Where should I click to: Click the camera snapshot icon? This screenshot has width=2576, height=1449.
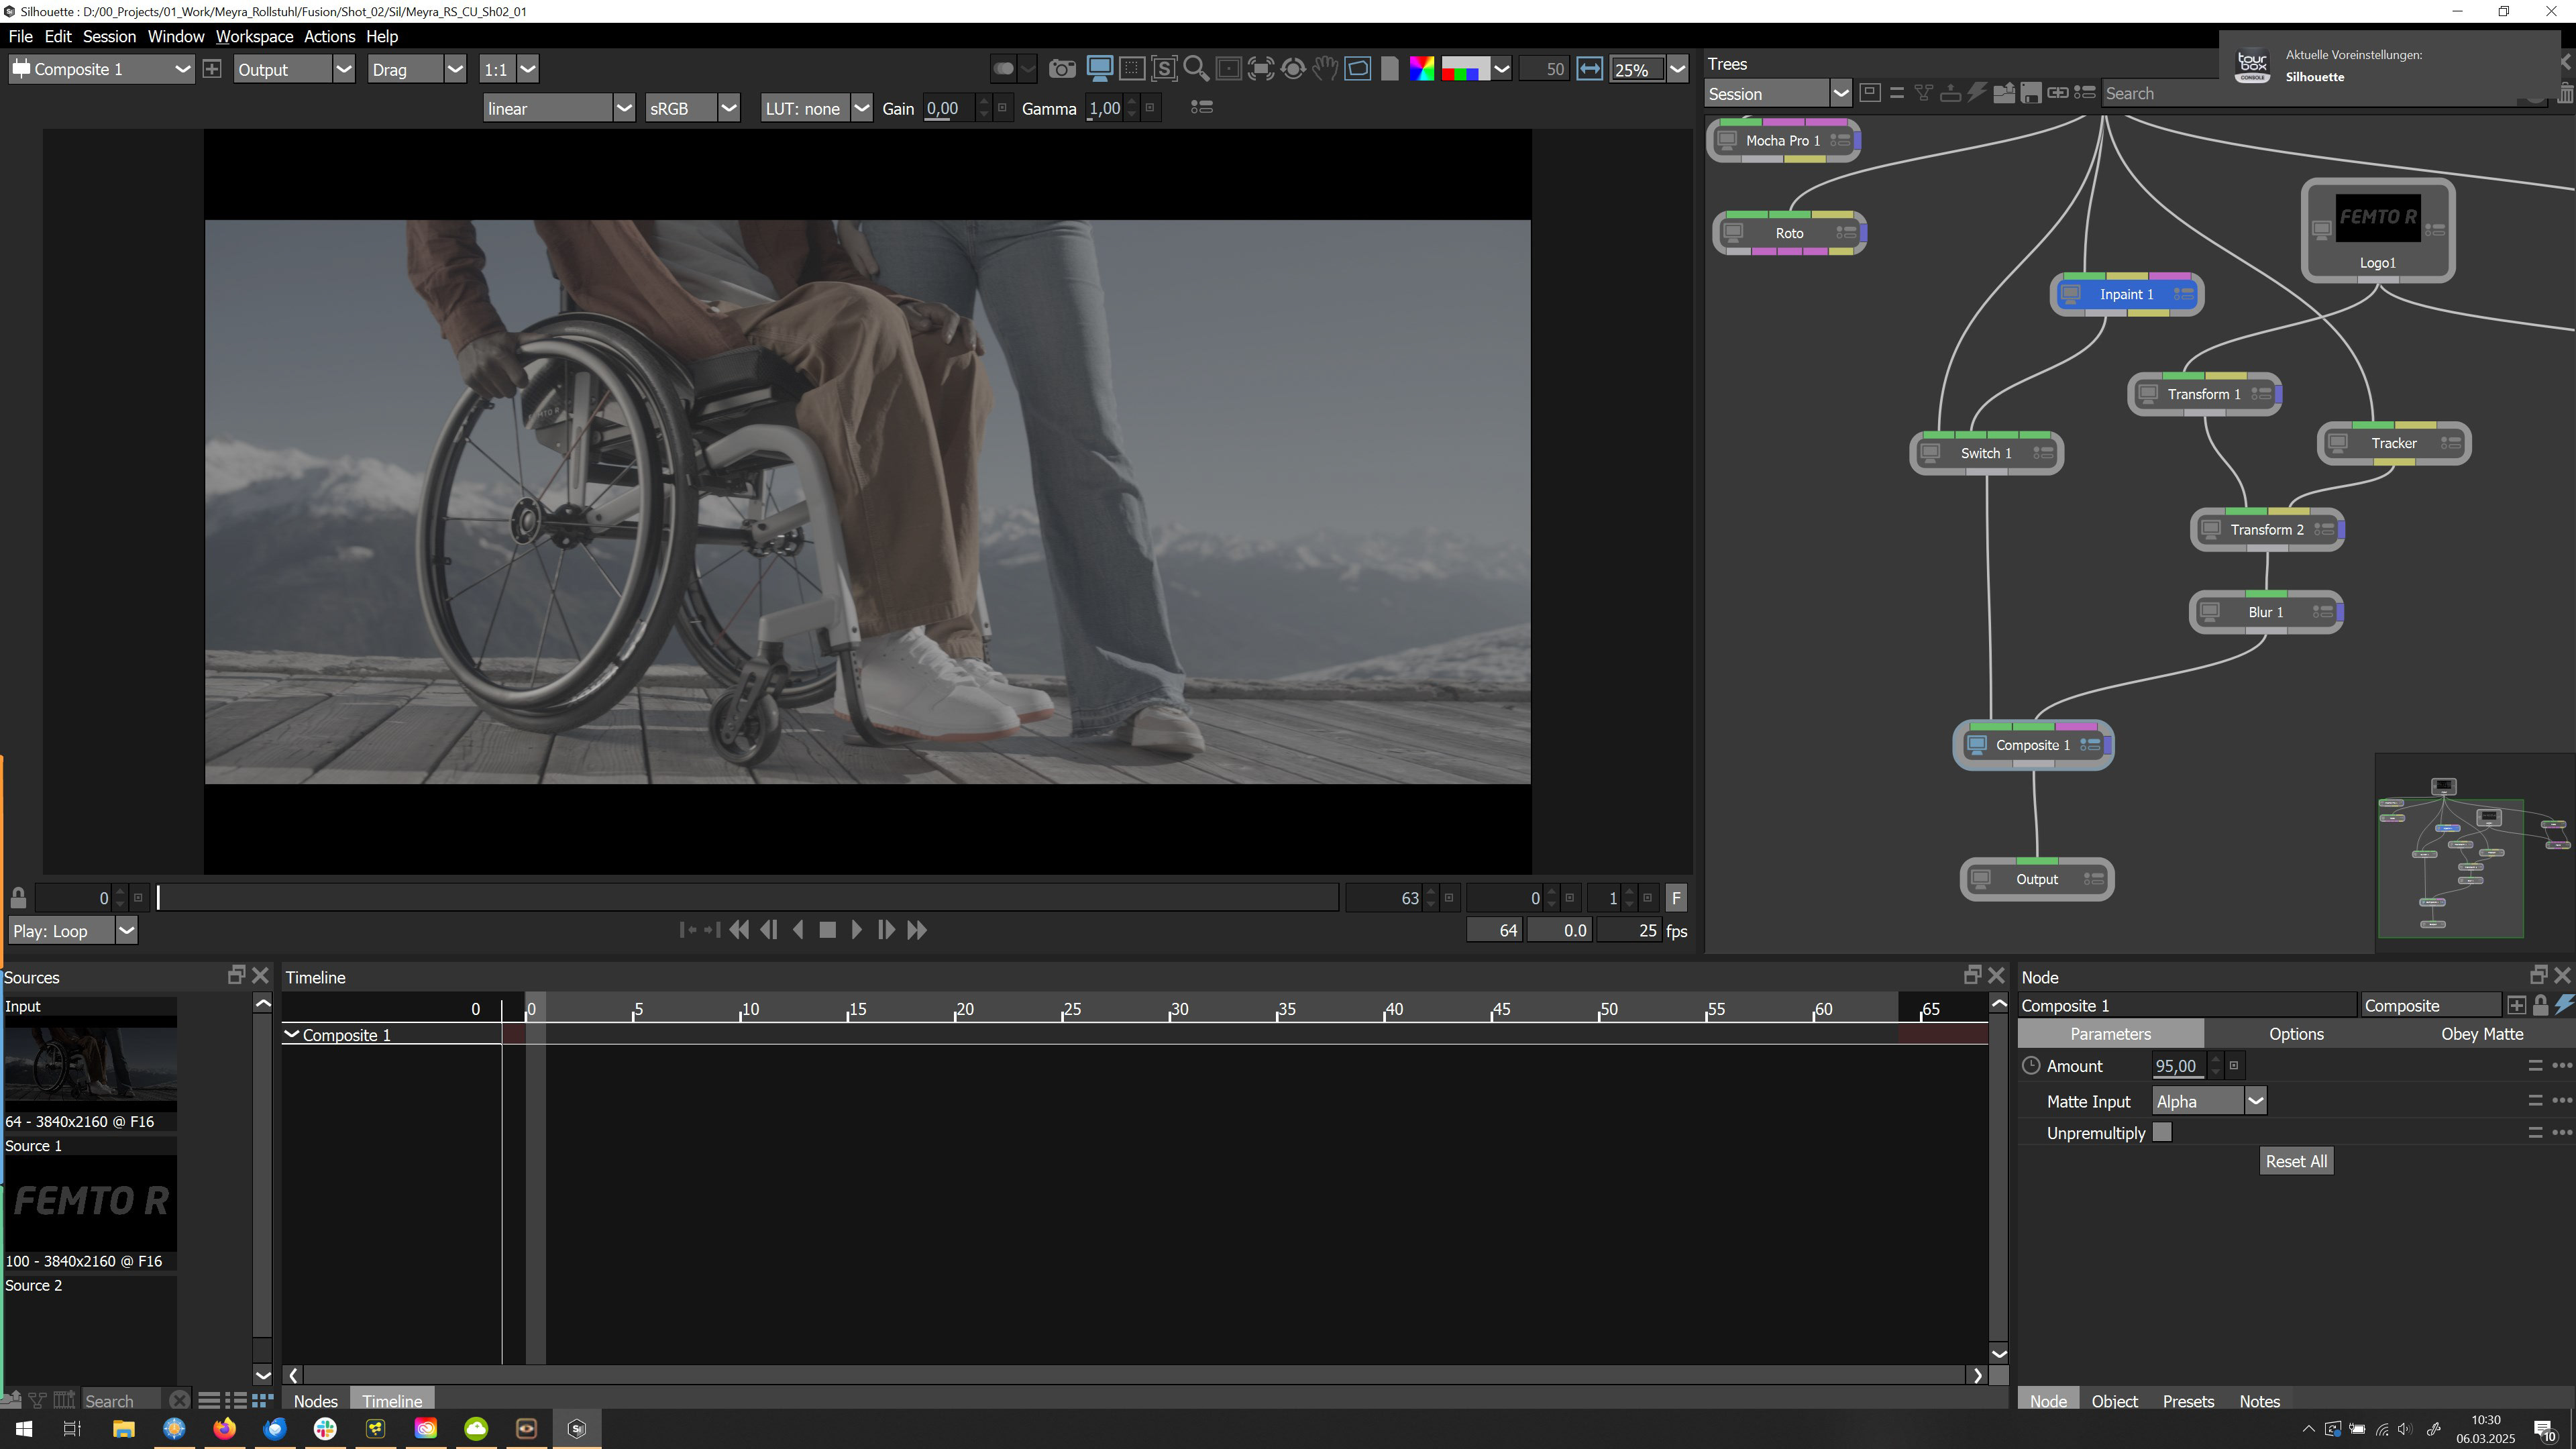pyautogui.click(x=1062, y=69)
